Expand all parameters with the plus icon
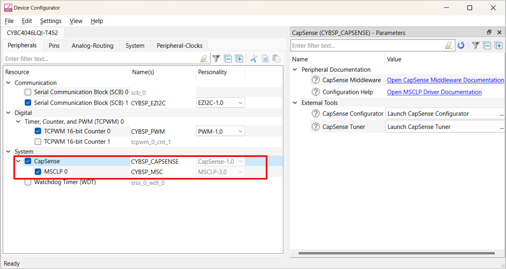The image size is (506, 269). (x=499, y=45)
